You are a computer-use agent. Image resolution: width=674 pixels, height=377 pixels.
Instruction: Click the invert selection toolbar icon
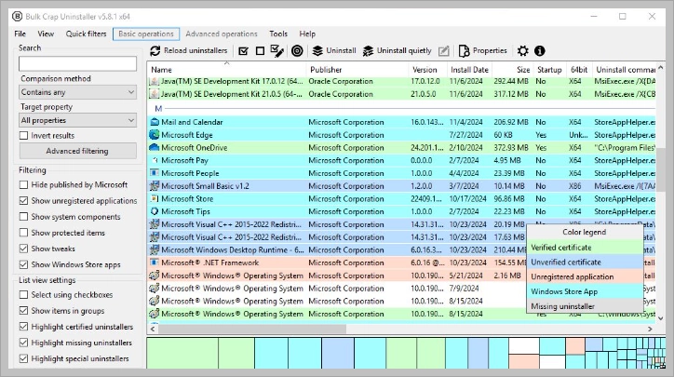click(x=277, y=50)
